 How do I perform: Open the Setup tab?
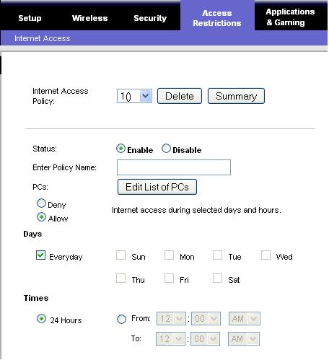[30, 18]
